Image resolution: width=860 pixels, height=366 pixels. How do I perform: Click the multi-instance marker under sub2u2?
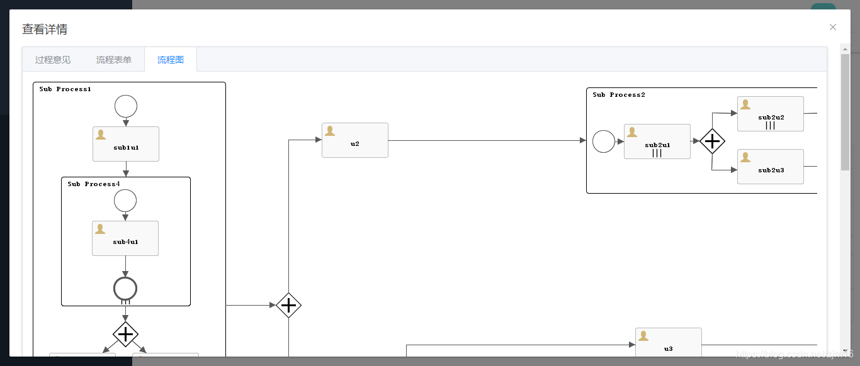click(771, 126)
